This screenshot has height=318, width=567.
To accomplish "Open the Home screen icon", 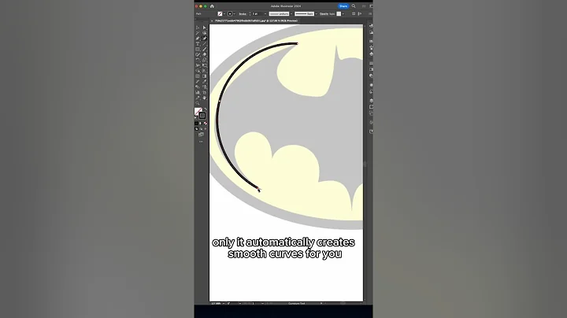I will click(x=212, y=6).
